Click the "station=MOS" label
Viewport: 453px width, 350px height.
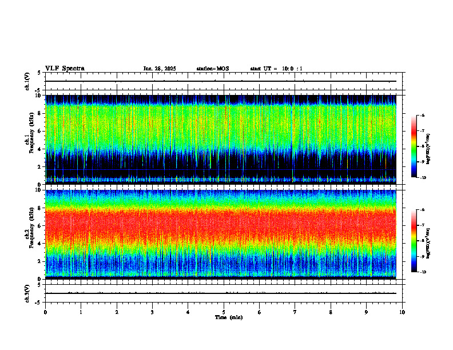tap(213, 69)
